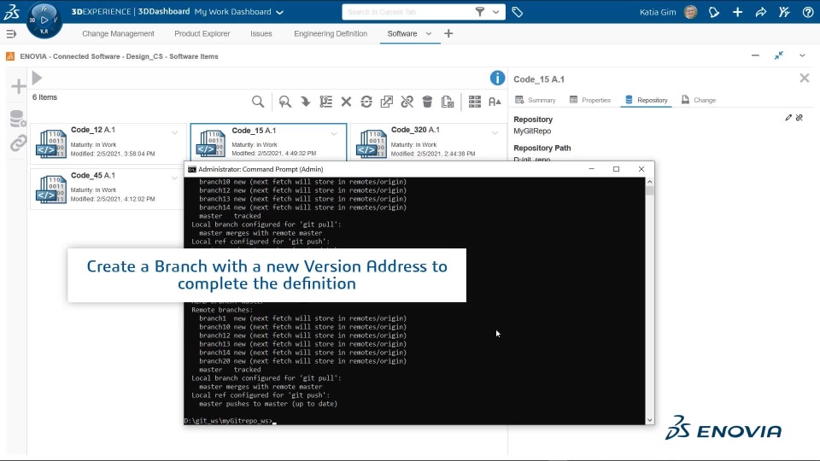Open the Product Explorer tab

tap(202, 33)
